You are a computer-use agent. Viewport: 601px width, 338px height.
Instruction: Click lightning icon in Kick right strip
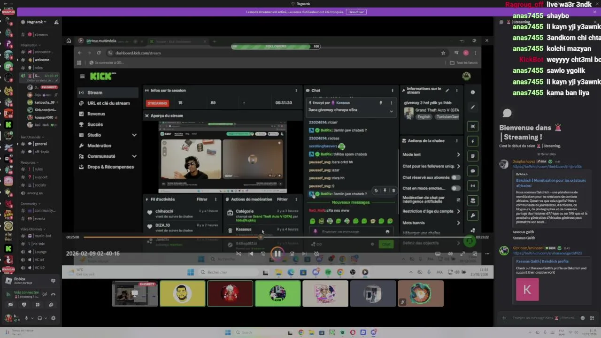(x=473, y=141)
